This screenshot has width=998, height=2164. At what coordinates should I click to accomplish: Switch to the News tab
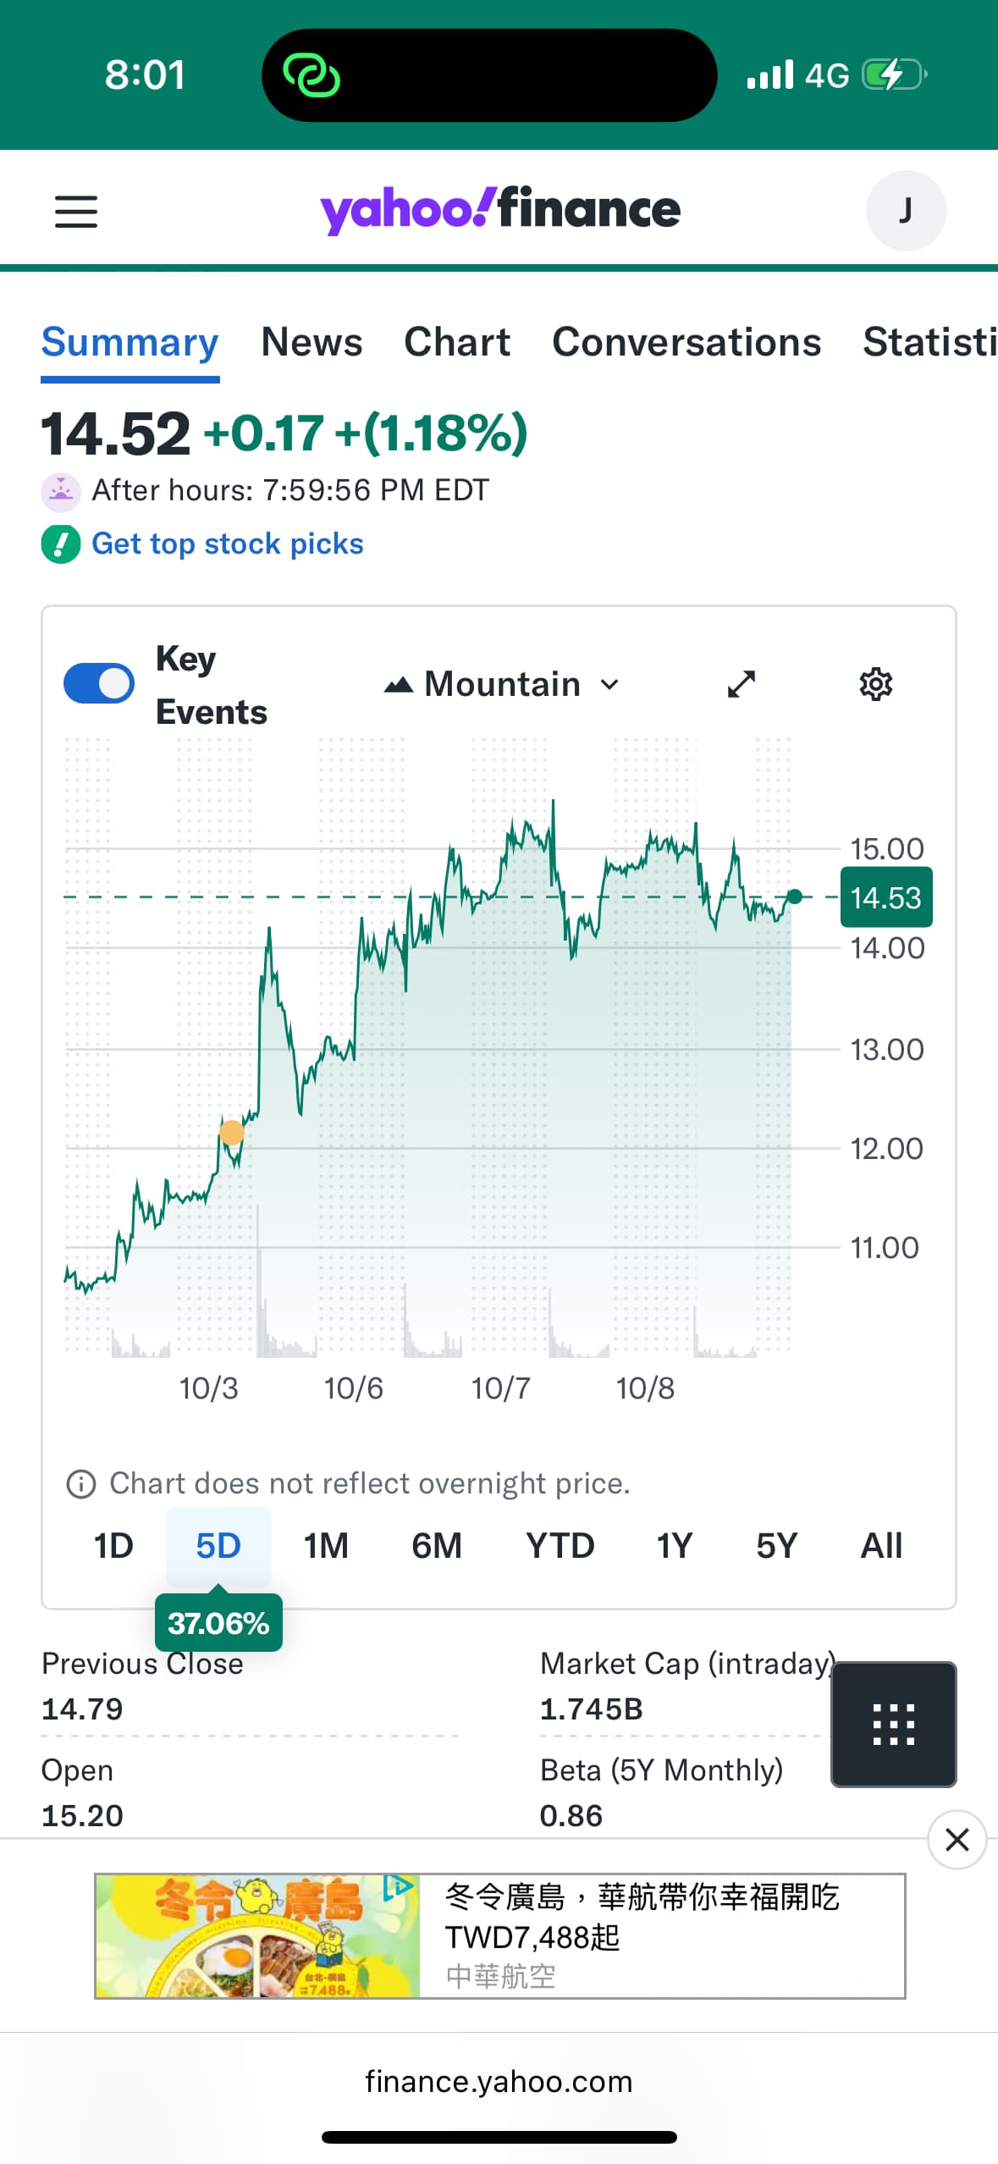coord(312,342)
